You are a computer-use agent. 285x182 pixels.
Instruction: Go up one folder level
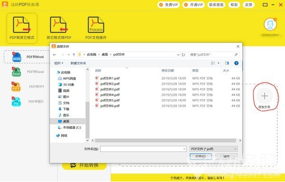(x=74, y=55)
